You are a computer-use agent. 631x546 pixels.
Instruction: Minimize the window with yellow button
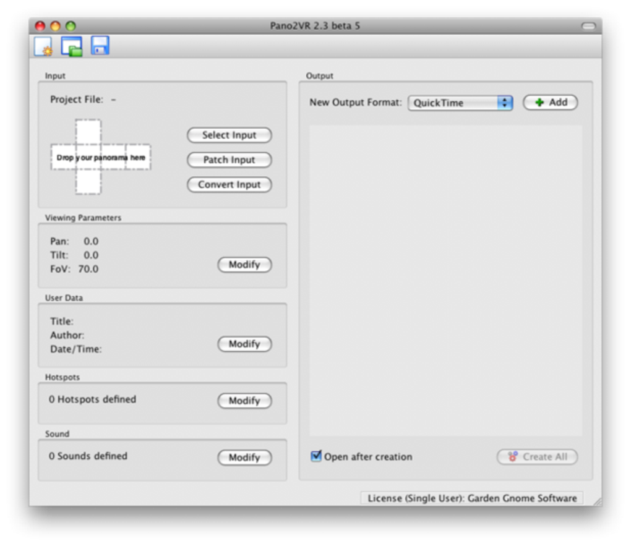coord(55,26)
